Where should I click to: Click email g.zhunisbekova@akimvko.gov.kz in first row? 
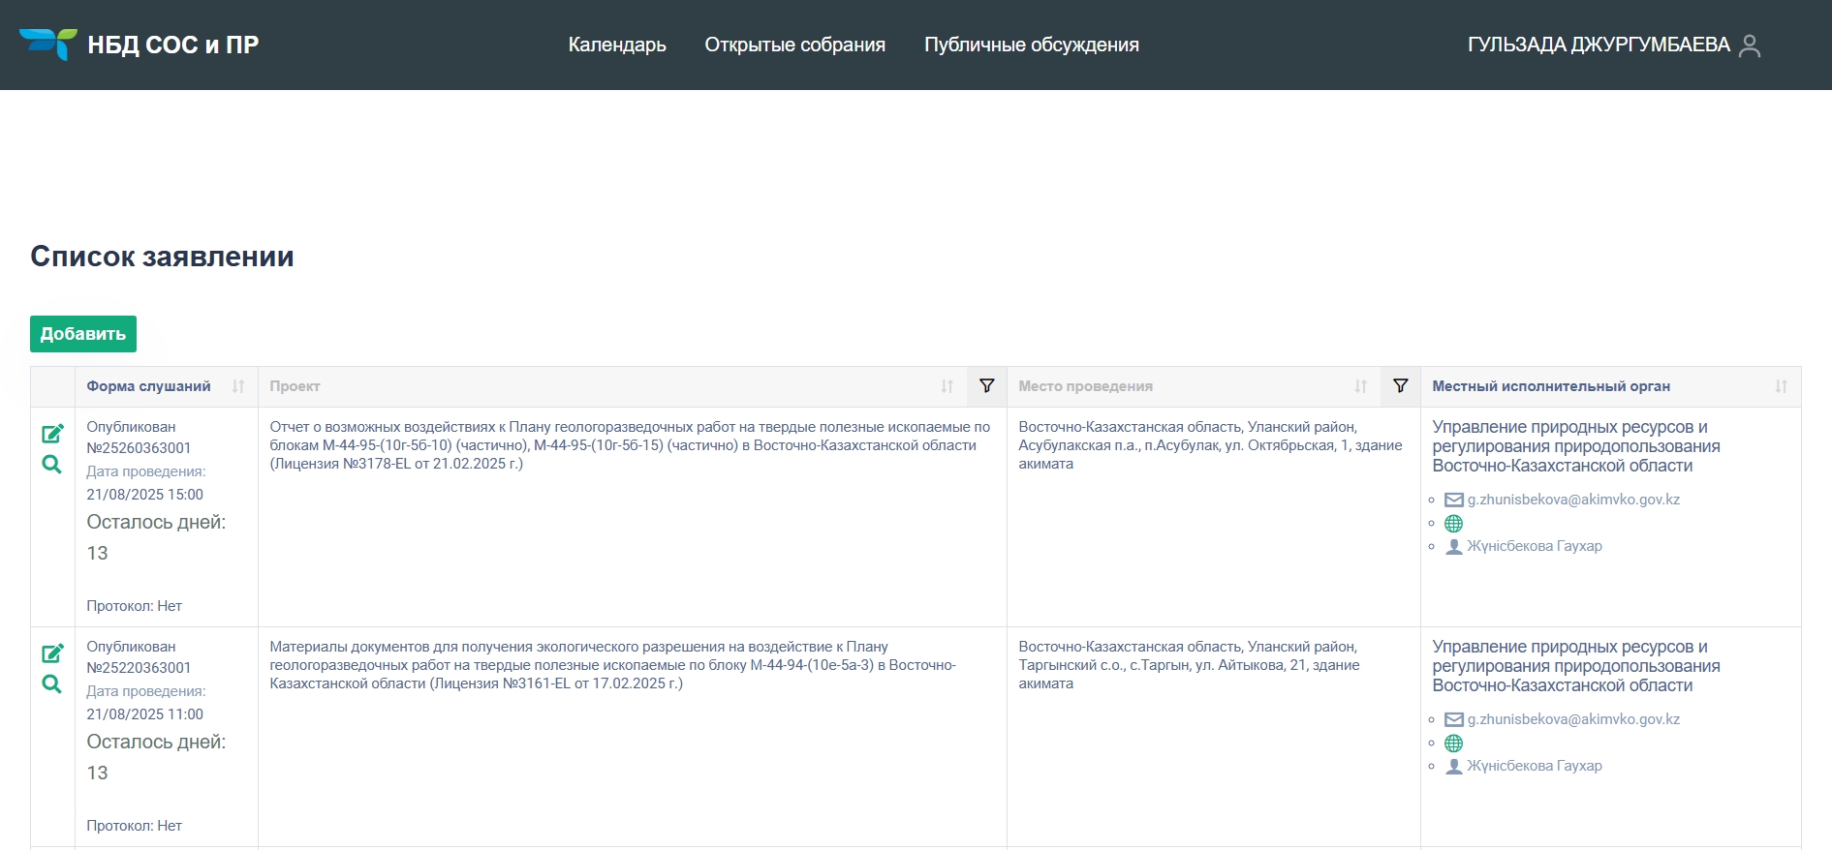point(1572,500)
